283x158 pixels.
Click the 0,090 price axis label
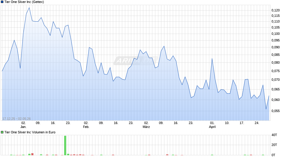(x=275, y=47)
